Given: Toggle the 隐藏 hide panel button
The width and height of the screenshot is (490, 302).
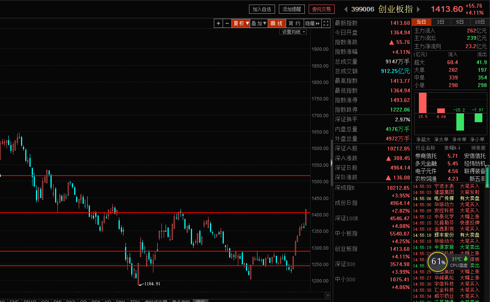Looking at the screenshot, I should [x=313, y=23].
